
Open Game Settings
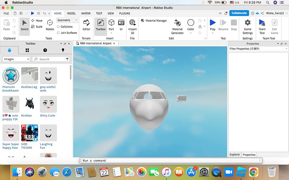[x=248, y=24]
